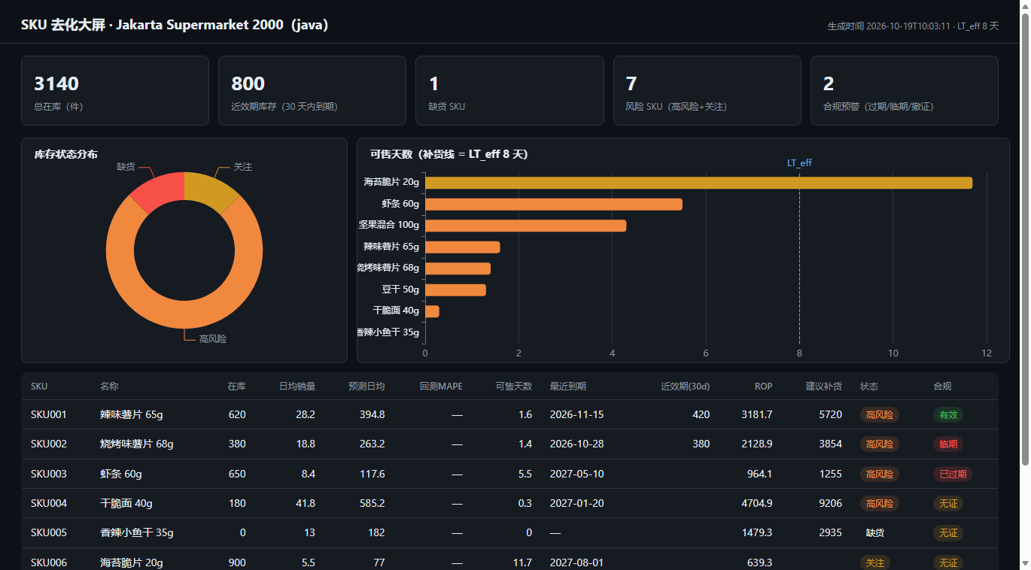Click the 名称 column header
Viewport: 1031px width, 570px height.
[109, 387]
